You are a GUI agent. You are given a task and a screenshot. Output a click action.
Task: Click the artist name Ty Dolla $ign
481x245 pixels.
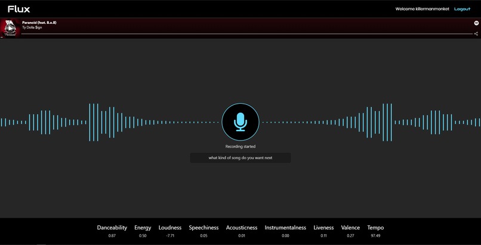pos(32,27)
